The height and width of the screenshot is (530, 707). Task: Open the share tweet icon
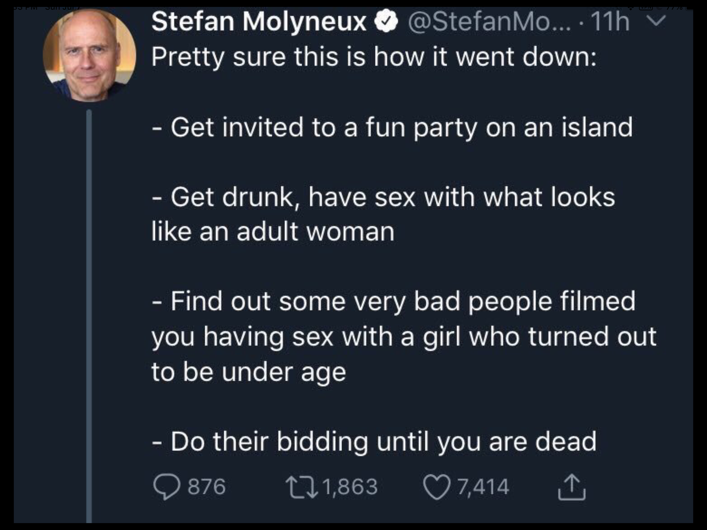click(571, 487)
